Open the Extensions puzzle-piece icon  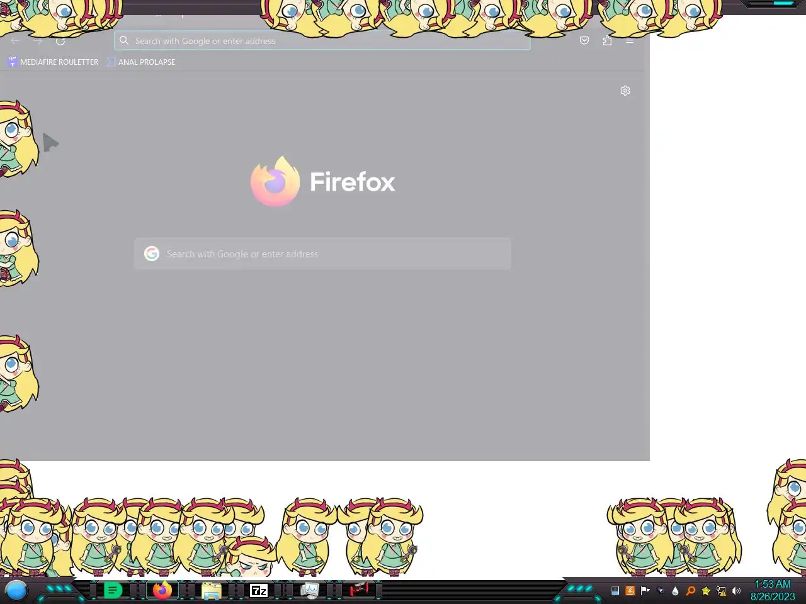click(x=607, y=40)
